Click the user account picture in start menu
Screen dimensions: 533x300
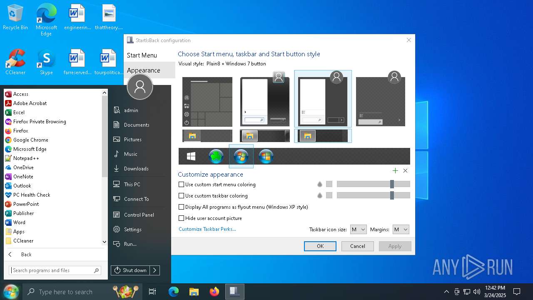140,87
